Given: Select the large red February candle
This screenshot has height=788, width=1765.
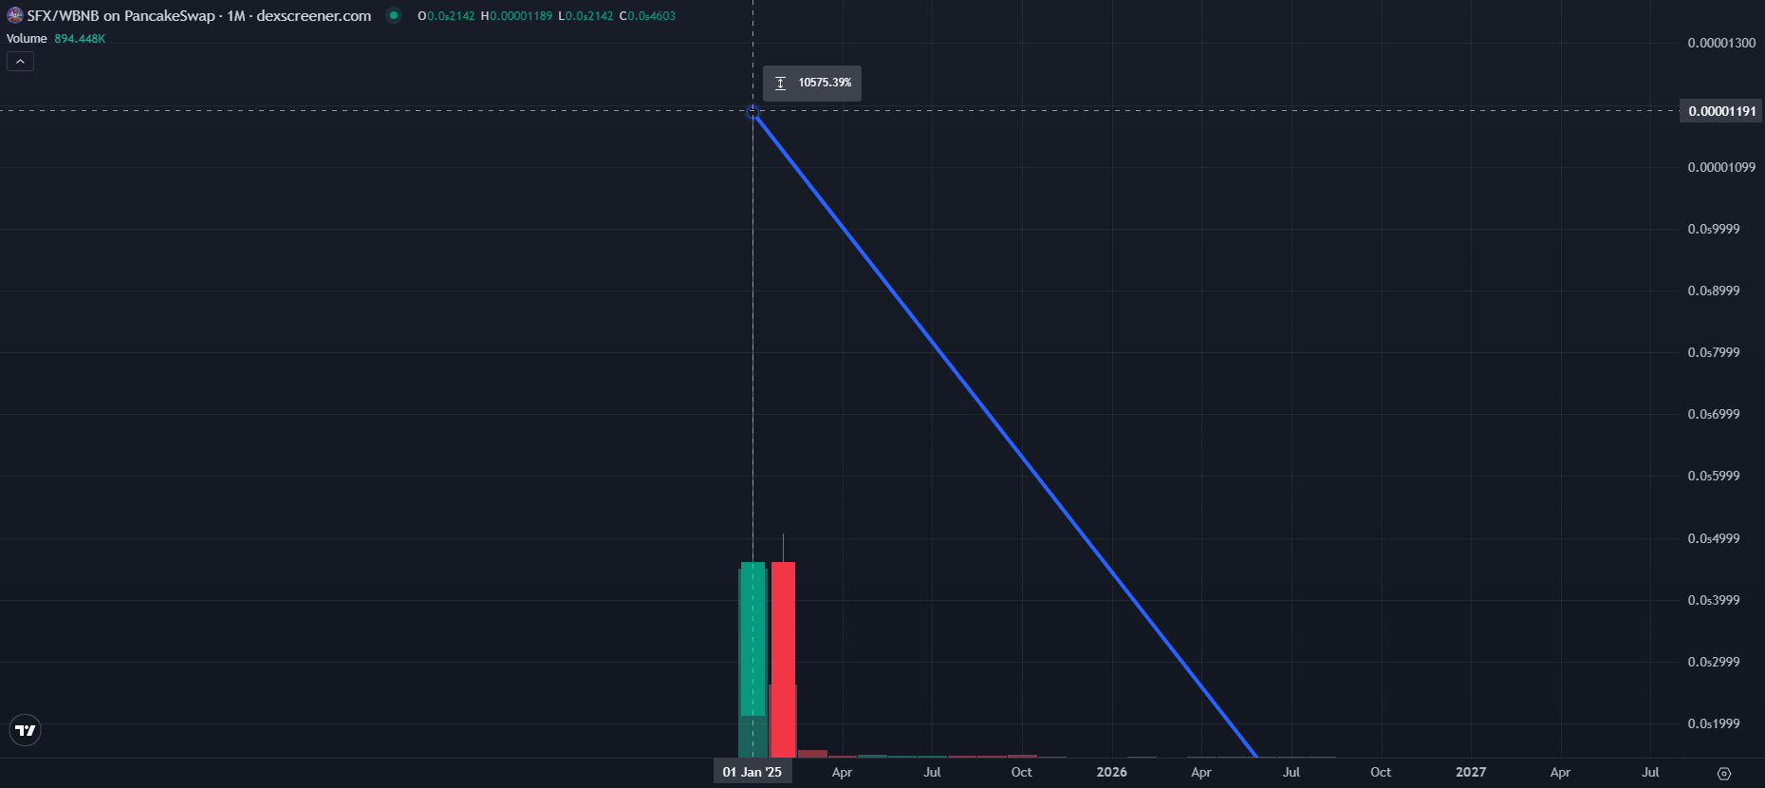Looking at the screenshot, I should point(783,660).
